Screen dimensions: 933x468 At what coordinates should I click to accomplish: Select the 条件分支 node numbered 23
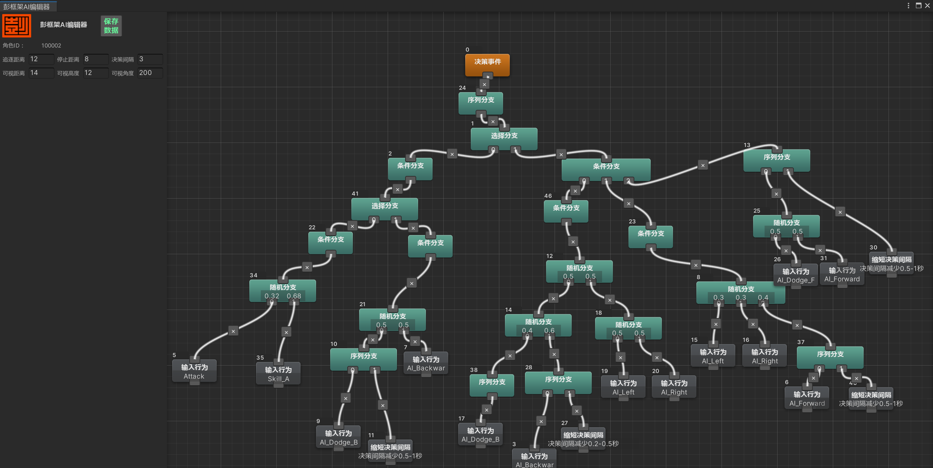point(651,237)
